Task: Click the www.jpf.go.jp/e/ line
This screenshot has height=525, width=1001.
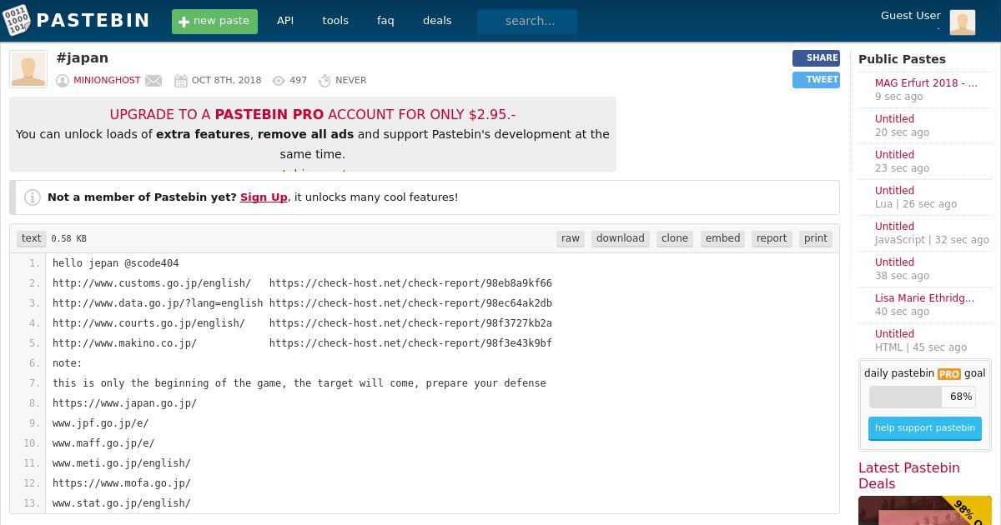Action: click(100, 423)
